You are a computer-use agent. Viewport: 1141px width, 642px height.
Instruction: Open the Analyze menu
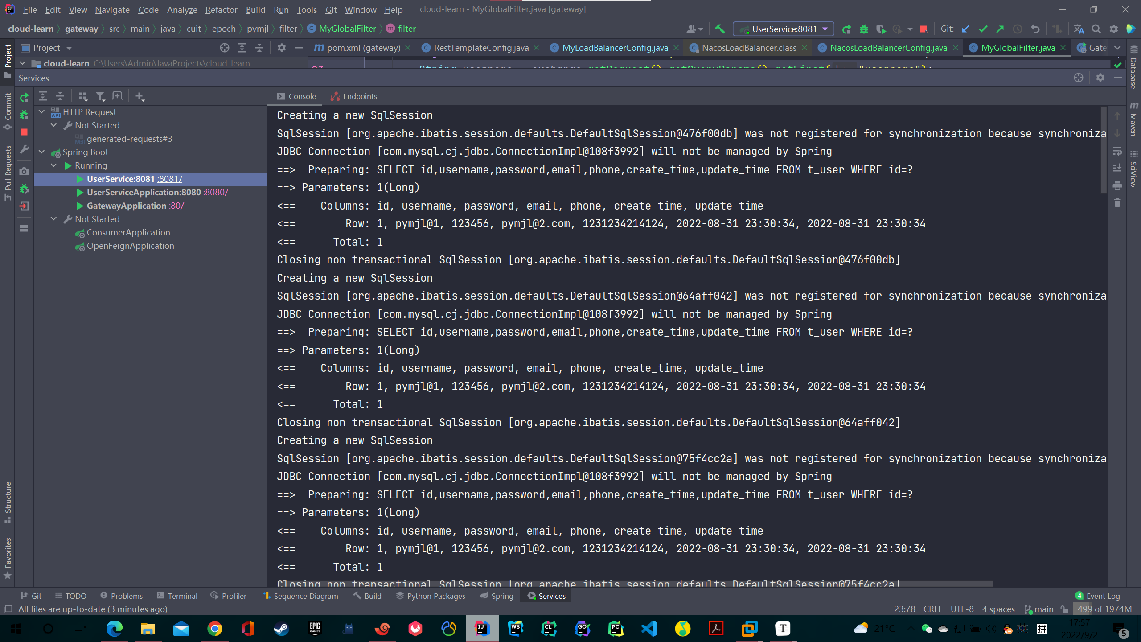pyautogui.click(x=182, y=9)
